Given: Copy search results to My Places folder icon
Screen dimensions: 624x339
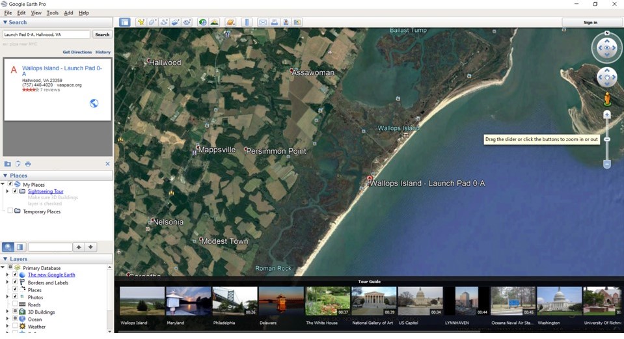Looking at the screenshot, I should [8, 164].
